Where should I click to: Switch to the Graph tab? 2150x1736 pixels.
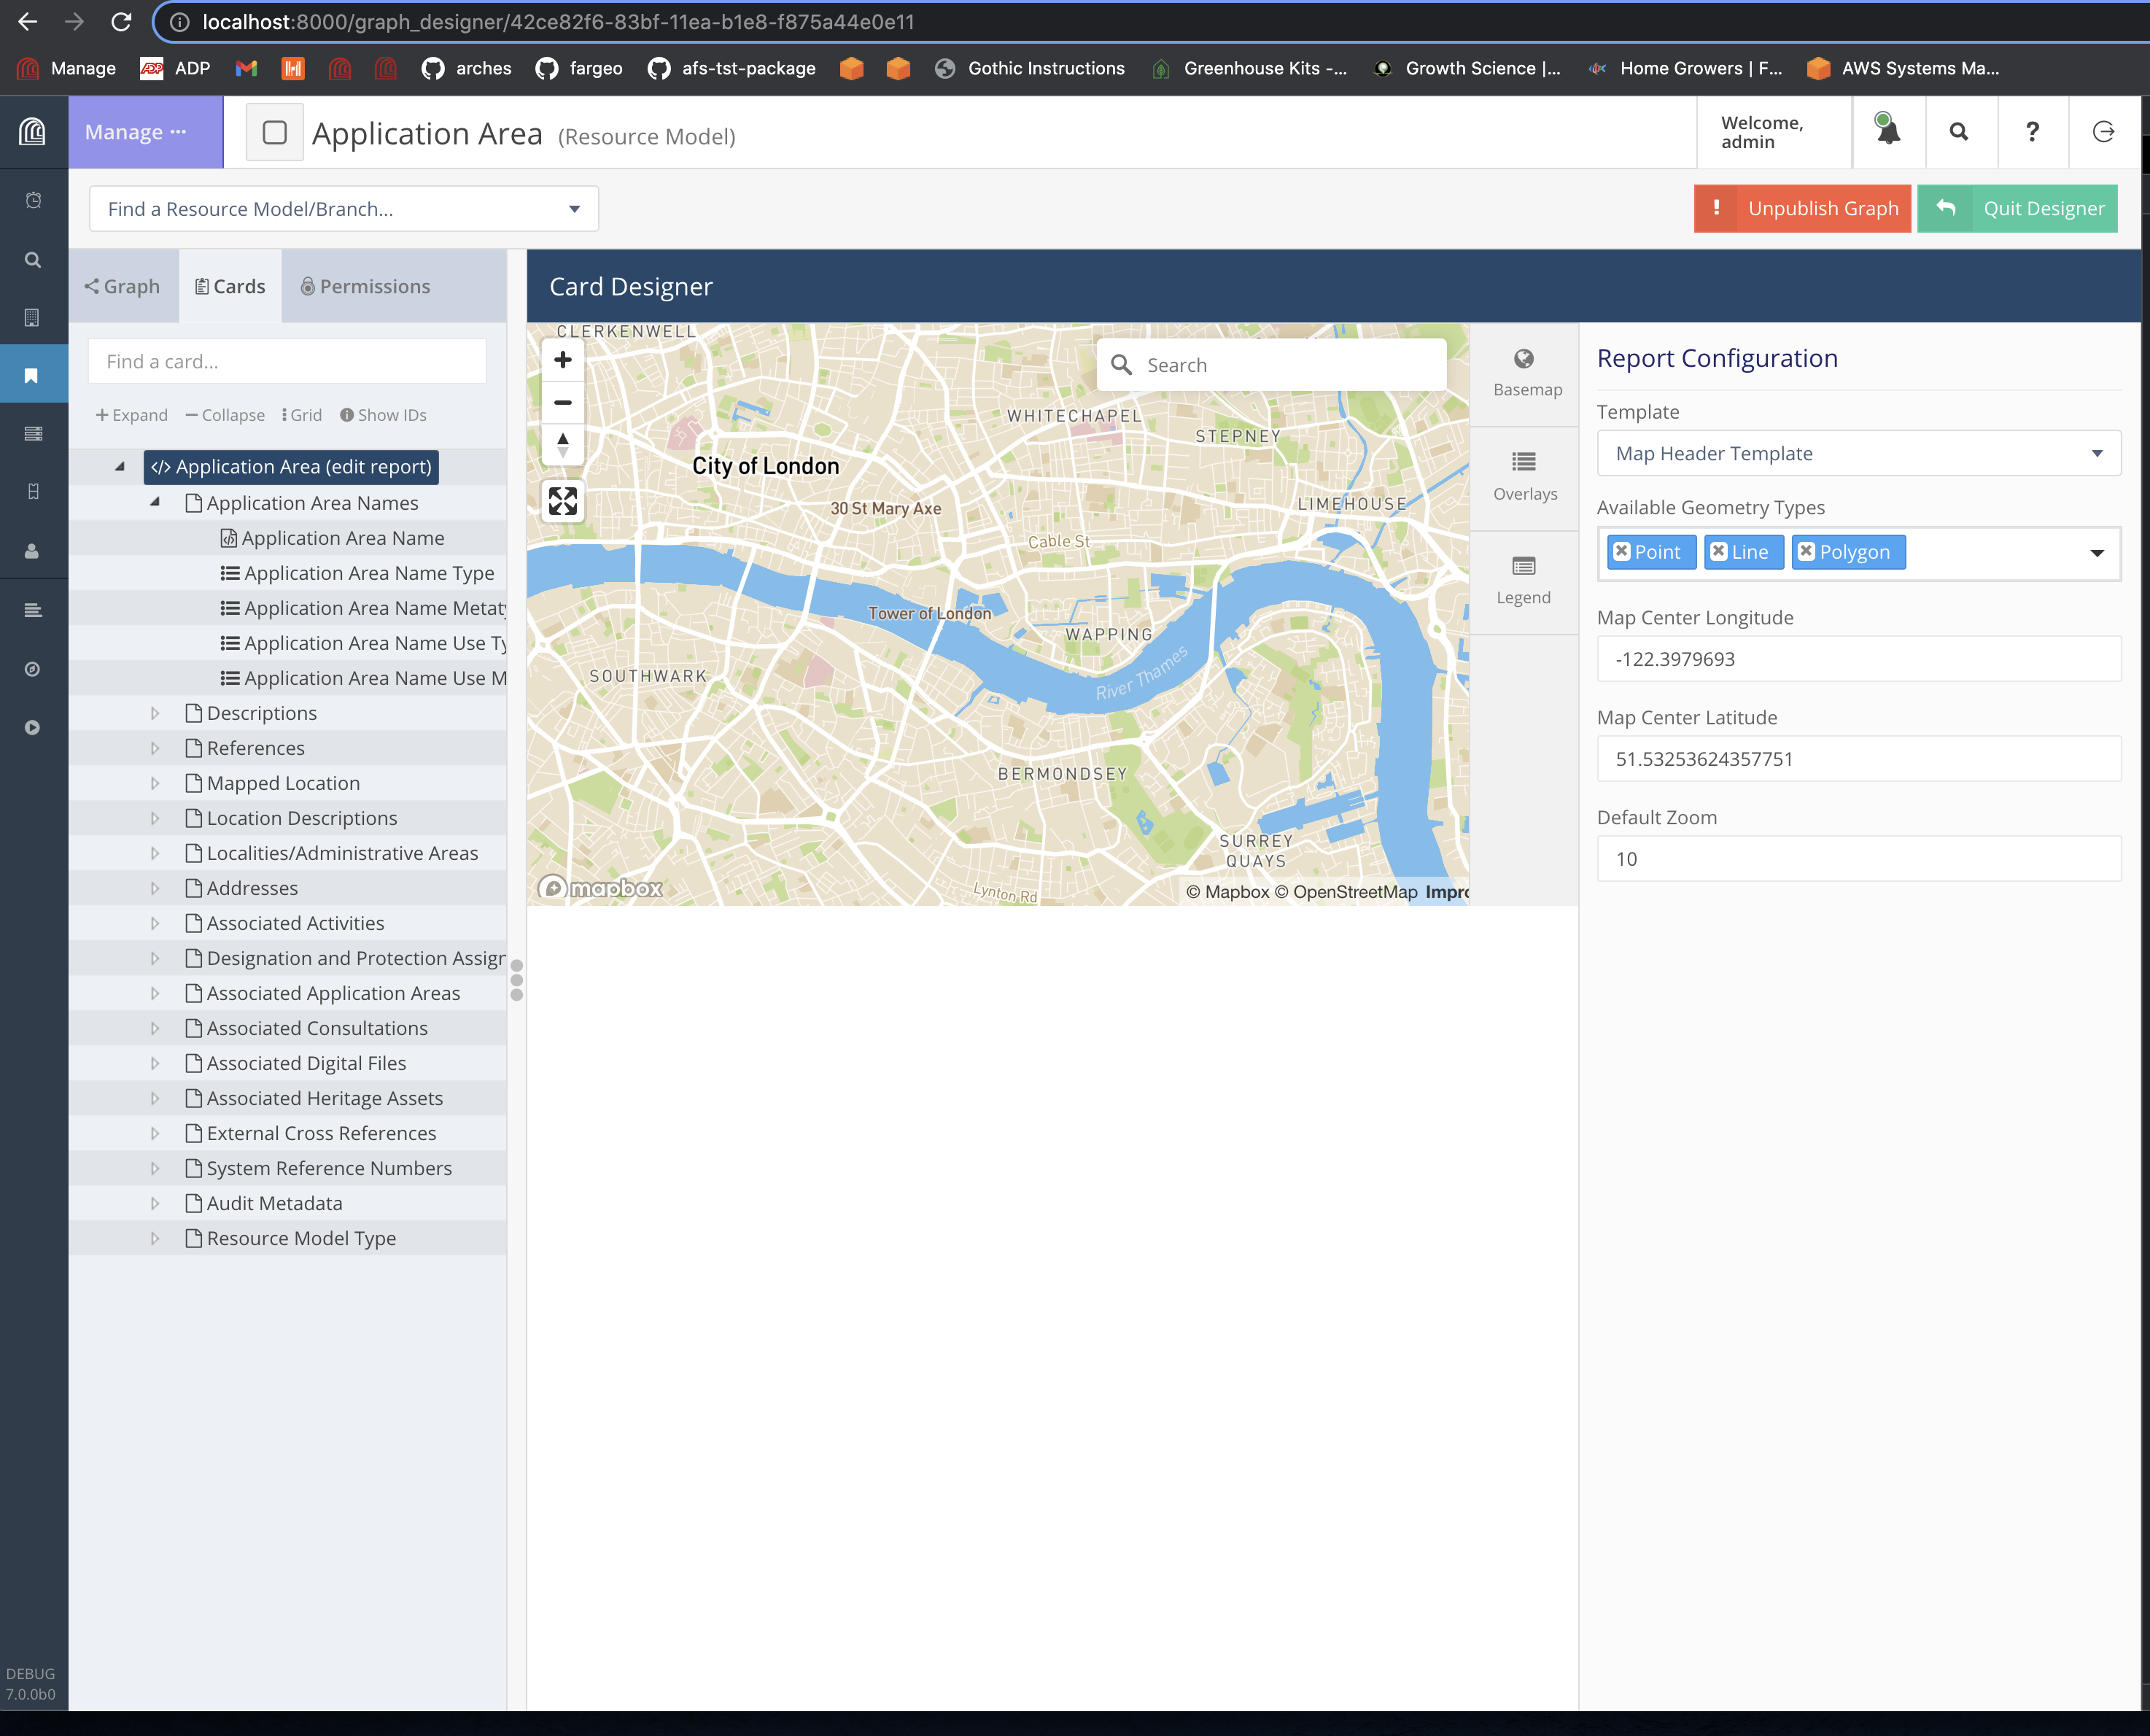click(x=123, y=286)
